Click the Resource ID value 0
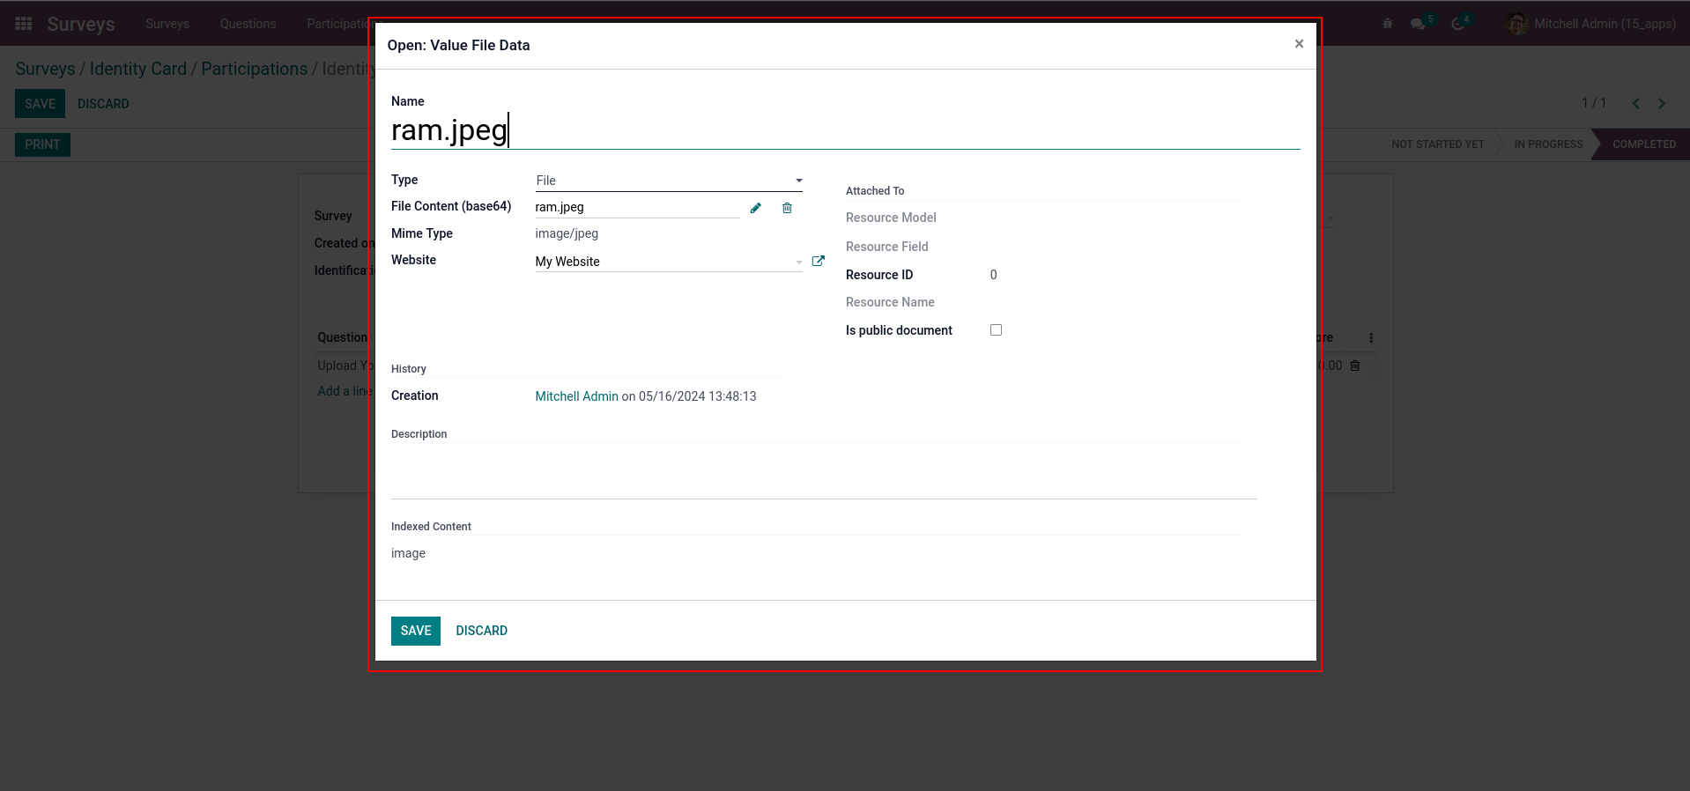This screenshot has height=791, width=1690. coord(993,275)
